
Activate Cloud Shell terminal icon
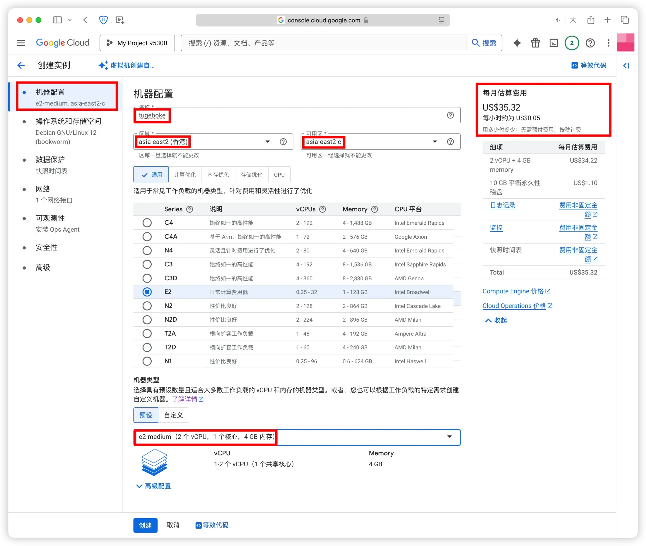(553, 43)
